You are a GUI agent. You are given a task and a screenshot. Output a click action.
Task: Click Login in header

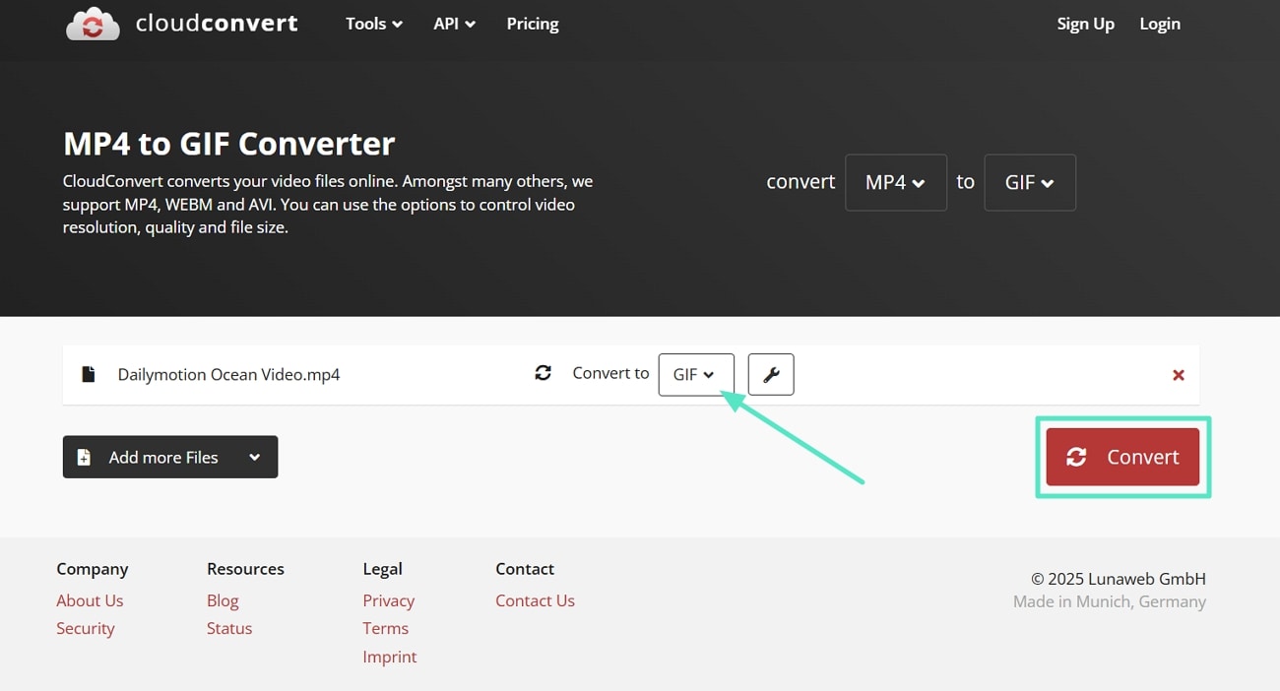(1160, 24)
